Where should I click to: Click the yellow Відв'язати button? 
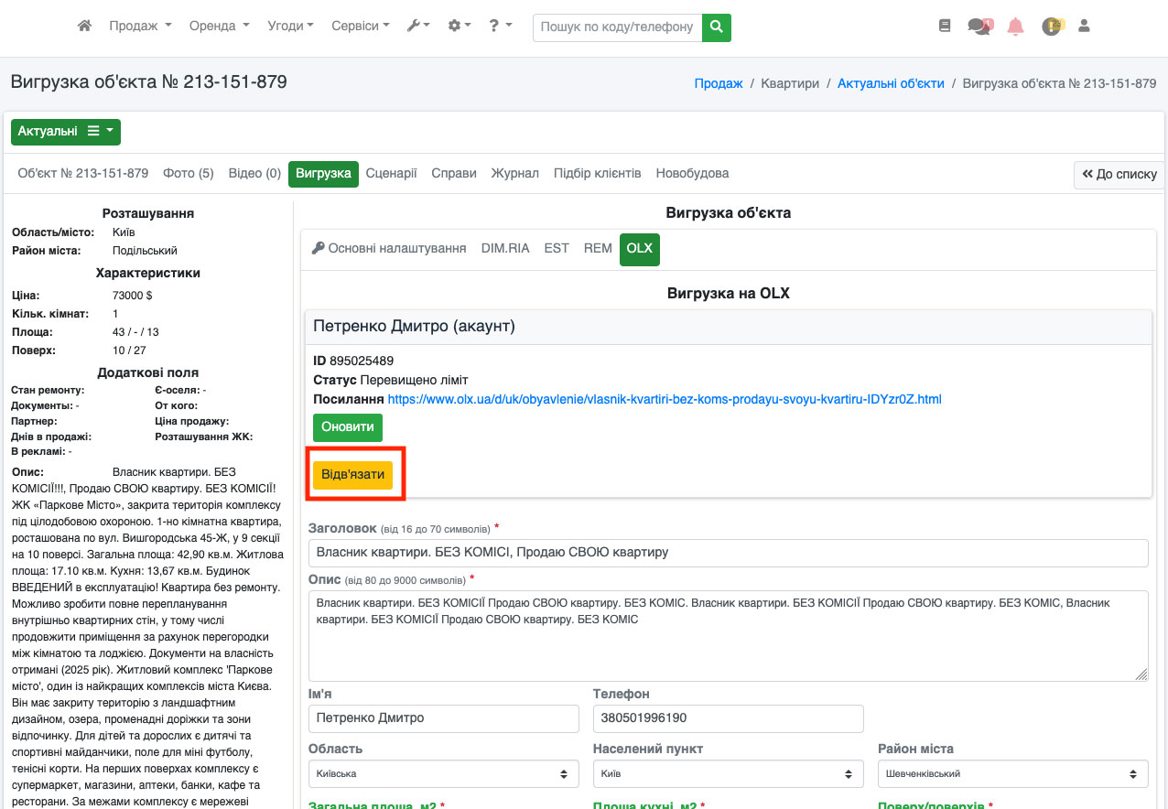tap(352, 475)
